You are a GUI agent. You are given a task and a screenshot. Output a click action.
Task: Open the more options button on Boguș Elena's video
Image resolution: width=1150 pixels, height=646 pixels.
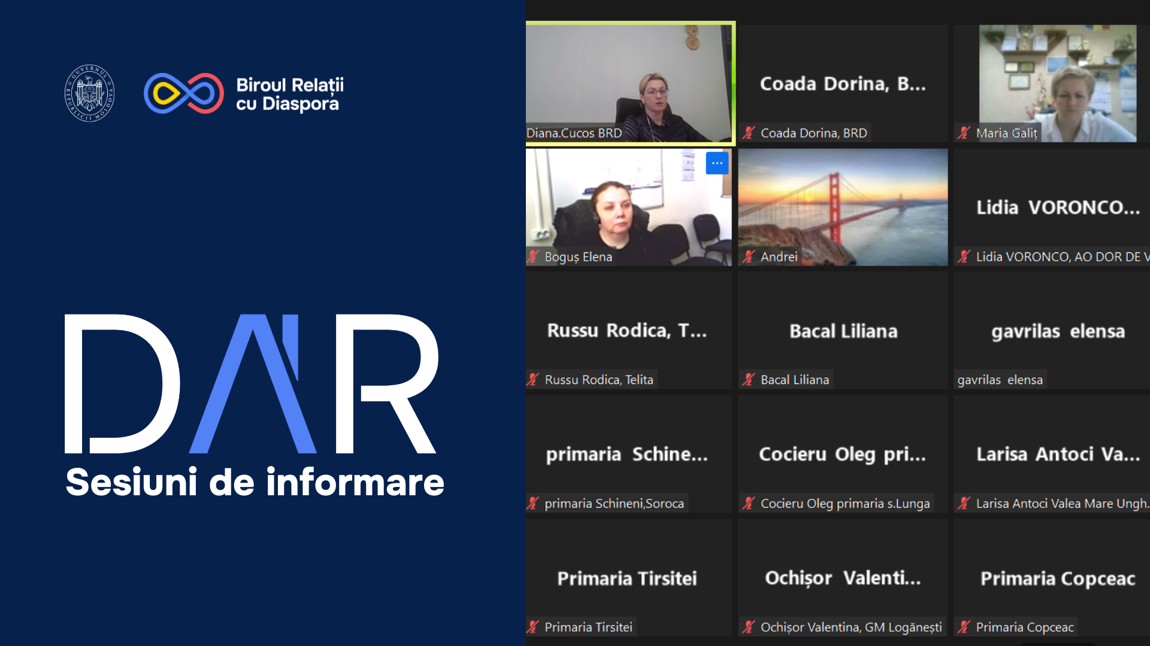tap(717, 163)
